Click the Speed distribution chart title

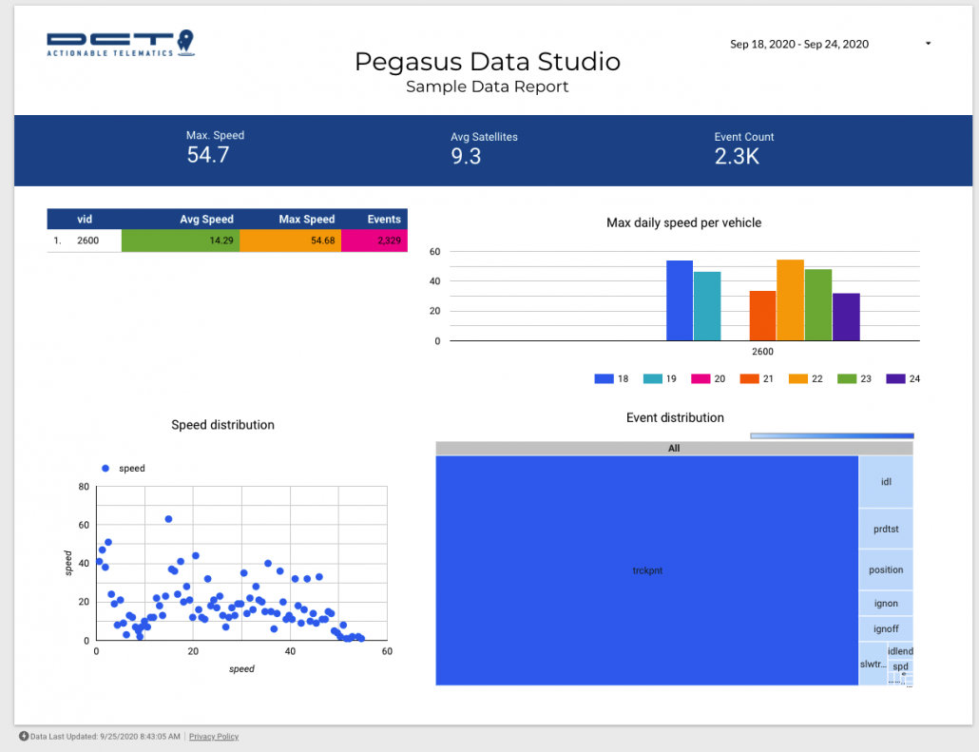[223, 425]
